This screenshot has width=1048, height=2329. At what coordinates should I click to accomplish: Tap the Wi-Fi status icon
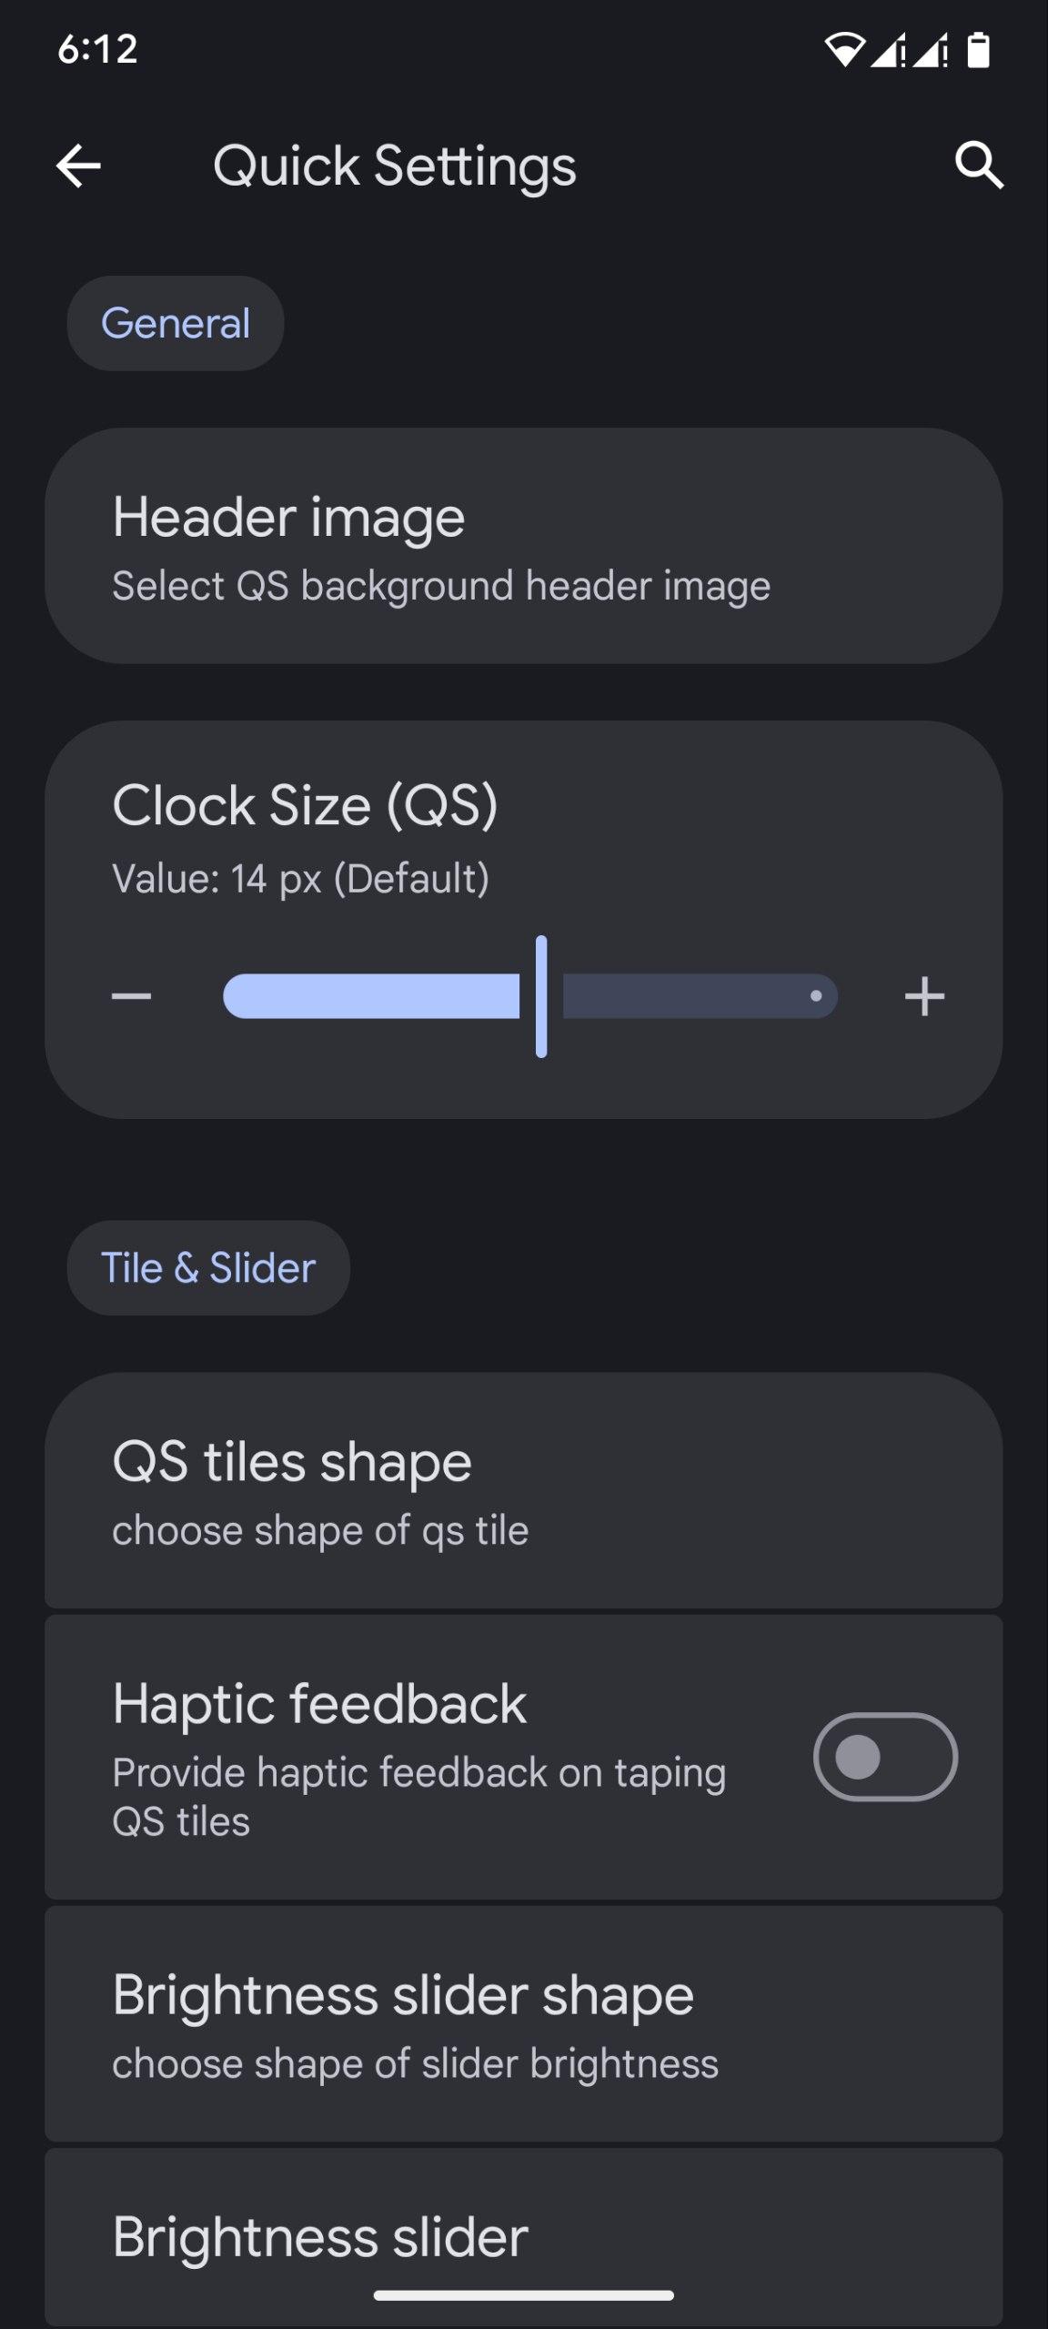(x=843, y=50)
